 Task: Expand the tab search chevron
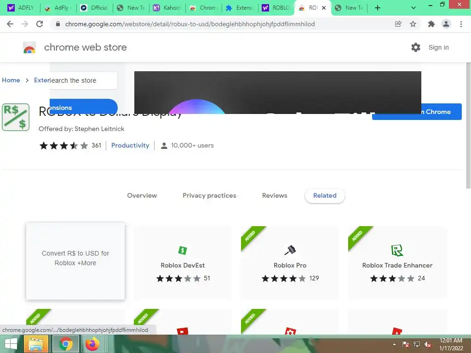tap(414, 8)
